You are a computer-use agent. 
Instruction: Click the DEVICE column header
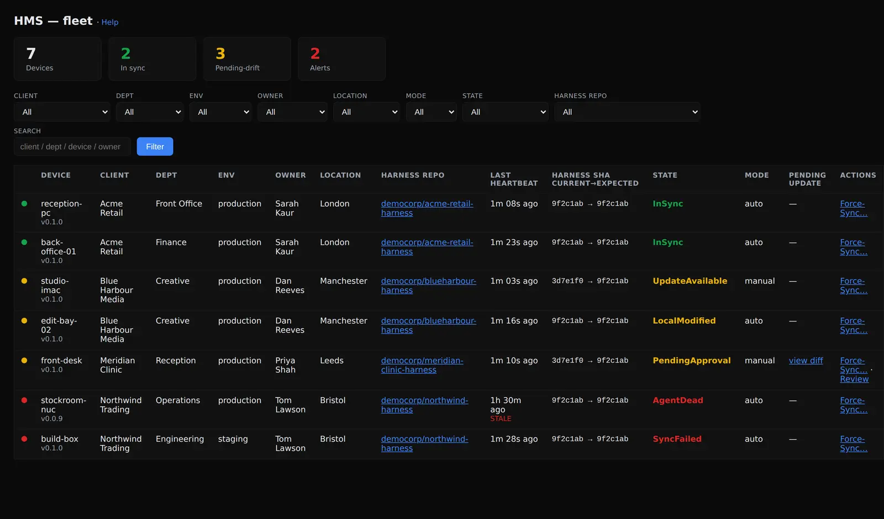(x=56, y=175)
